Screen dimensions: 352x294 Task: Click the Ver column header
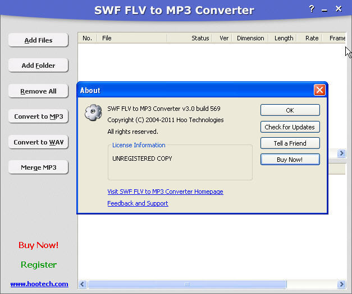pyautogui.click(x=222, y=38)
